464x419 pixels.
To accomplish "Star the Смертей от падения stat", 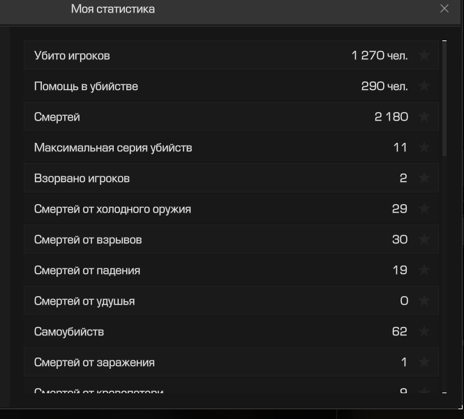I will 424,270.
